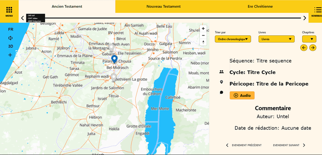This screenshot has width=322, height=155.
Task: Play the Audio button
Action: (x=242, y=95)
